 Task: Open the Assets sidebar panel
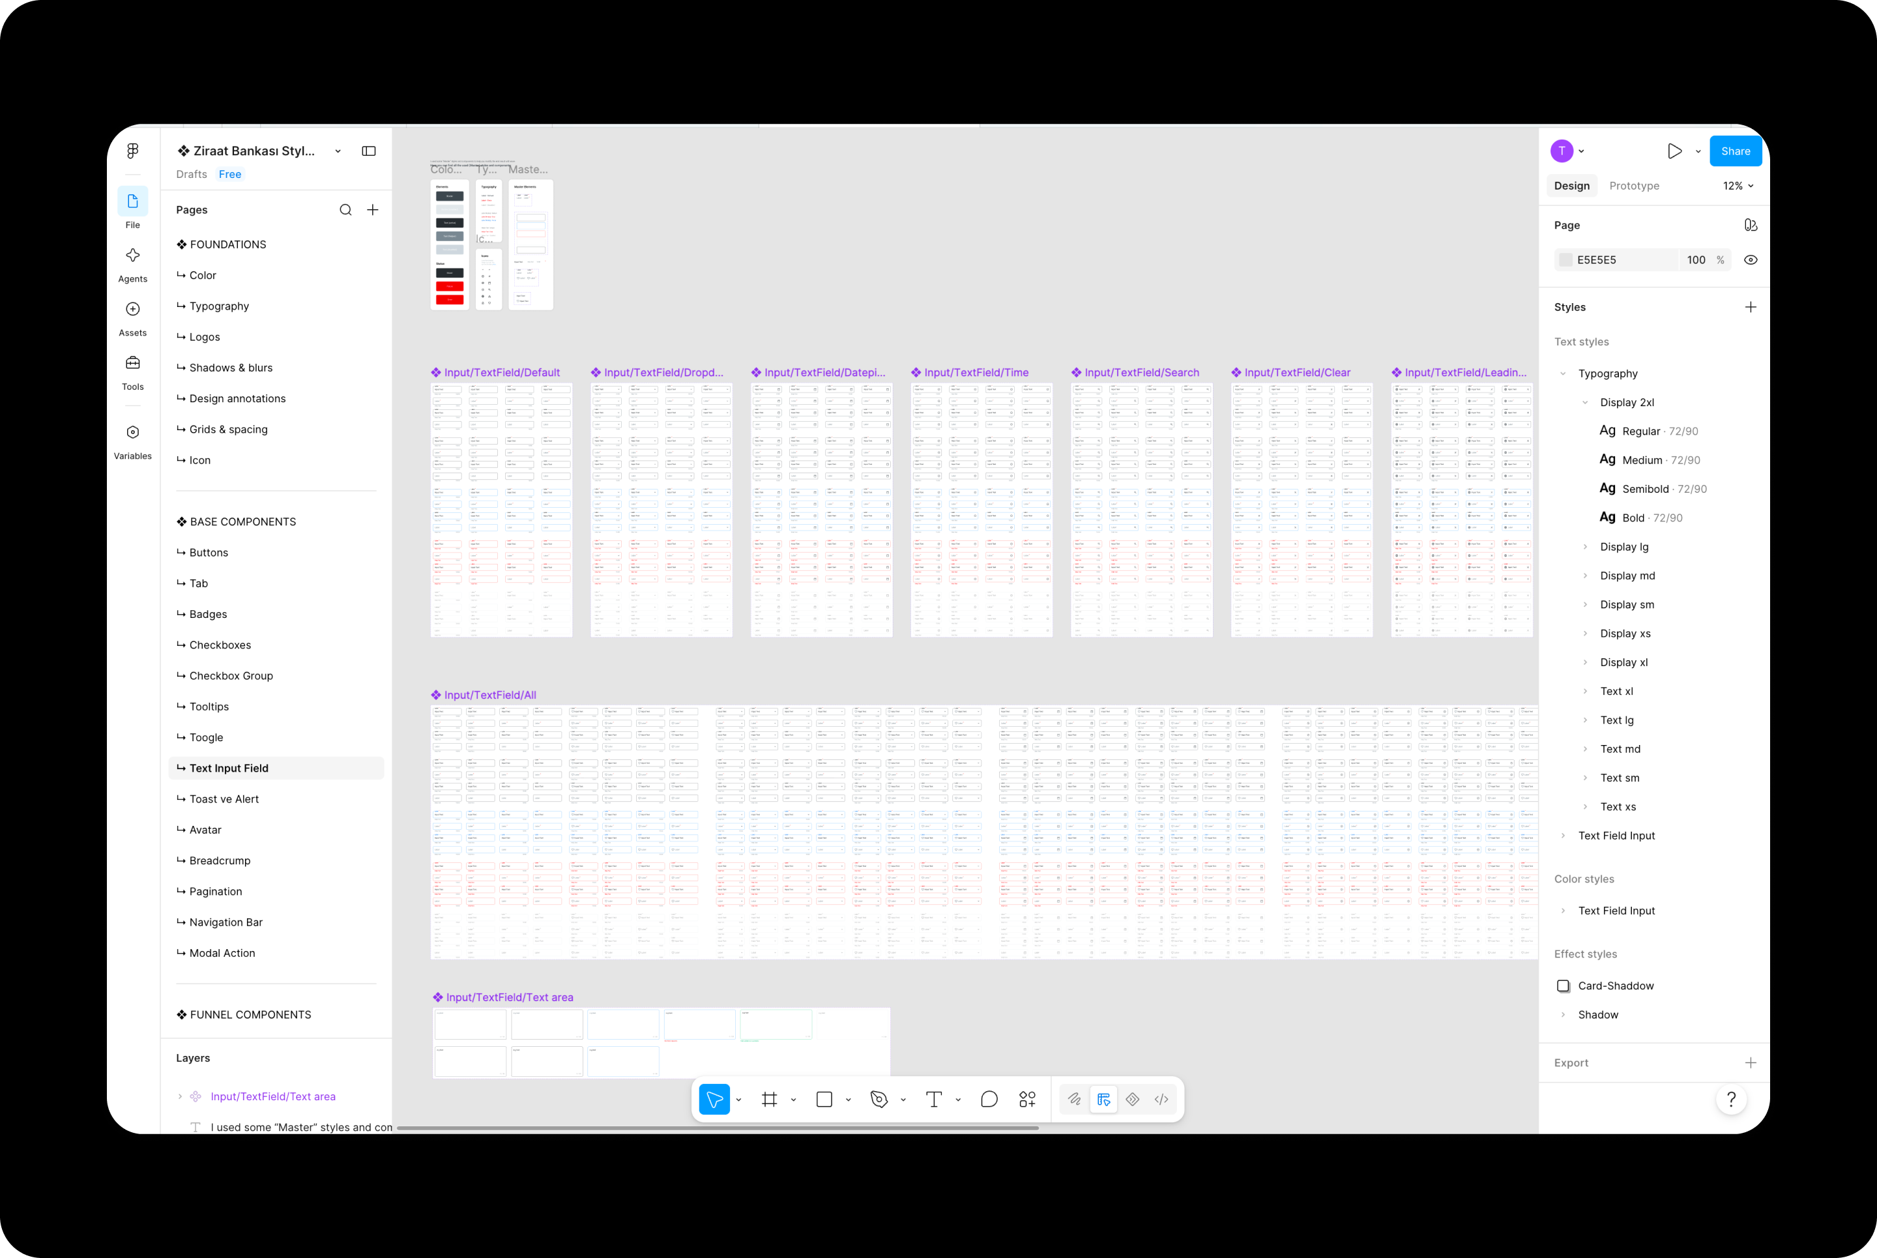pyautogui.click(x=133, y=309)
